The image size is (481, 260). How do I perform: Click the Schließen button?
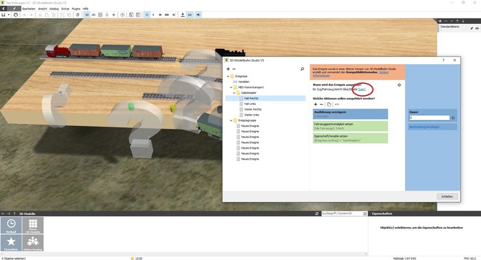[x=447, y=196]
